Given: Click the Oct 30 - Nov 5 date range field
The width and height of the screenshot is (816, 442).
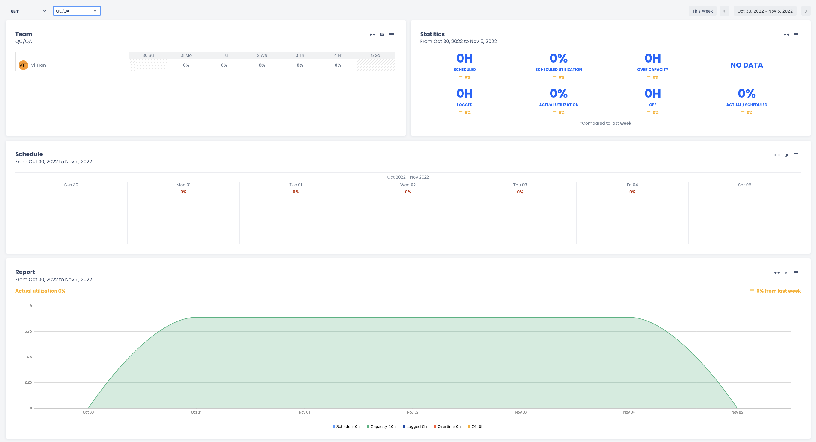Looking at the screenshot, I should [x=765, y=11].
